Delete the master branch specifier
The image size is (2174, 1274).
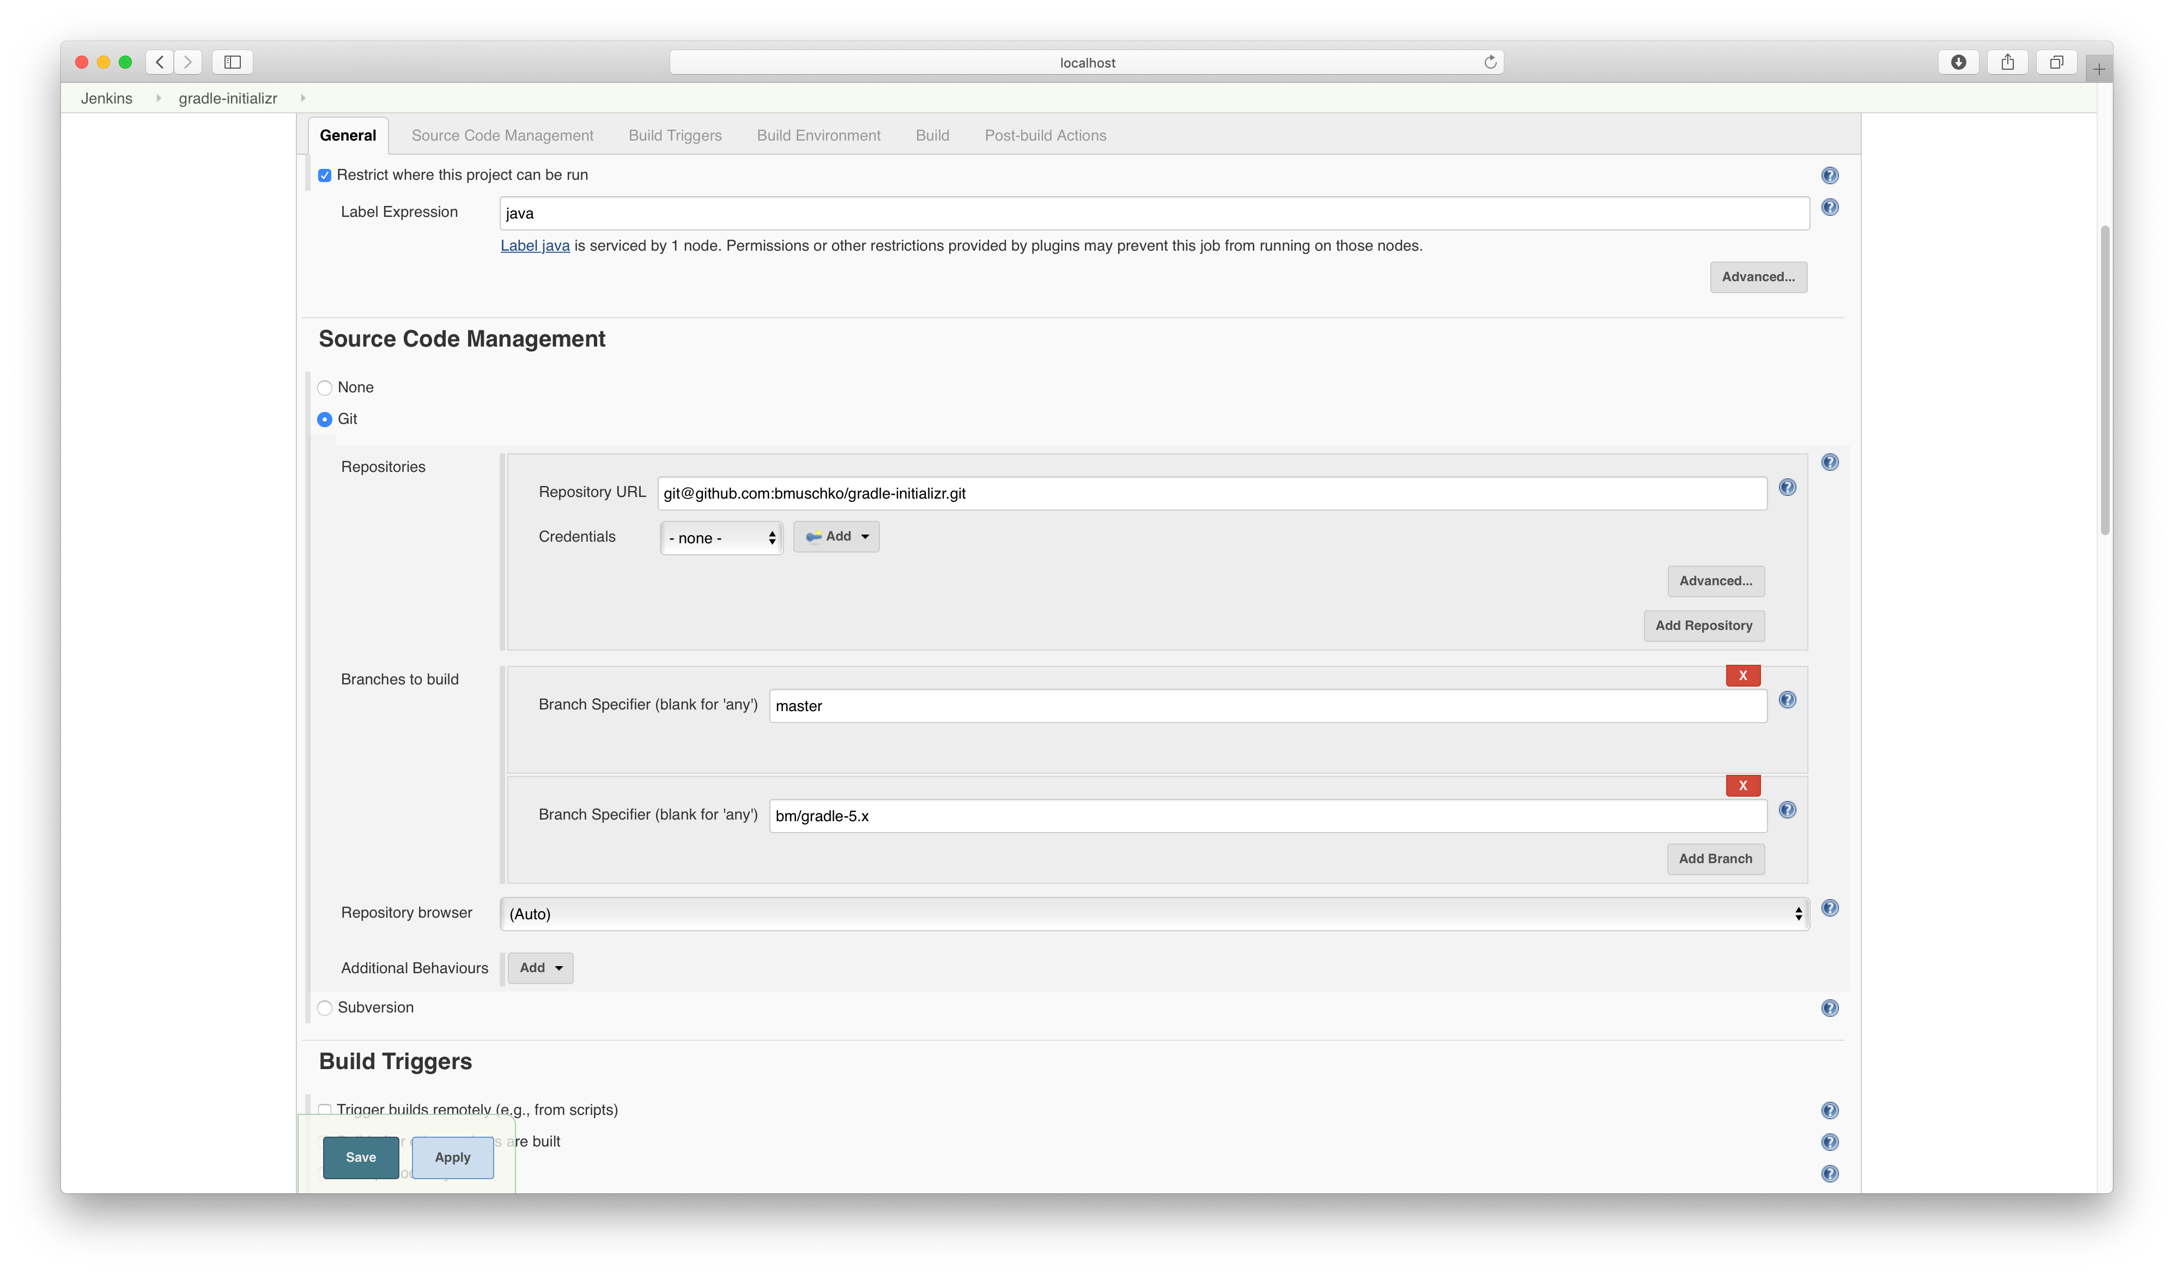1742,675
